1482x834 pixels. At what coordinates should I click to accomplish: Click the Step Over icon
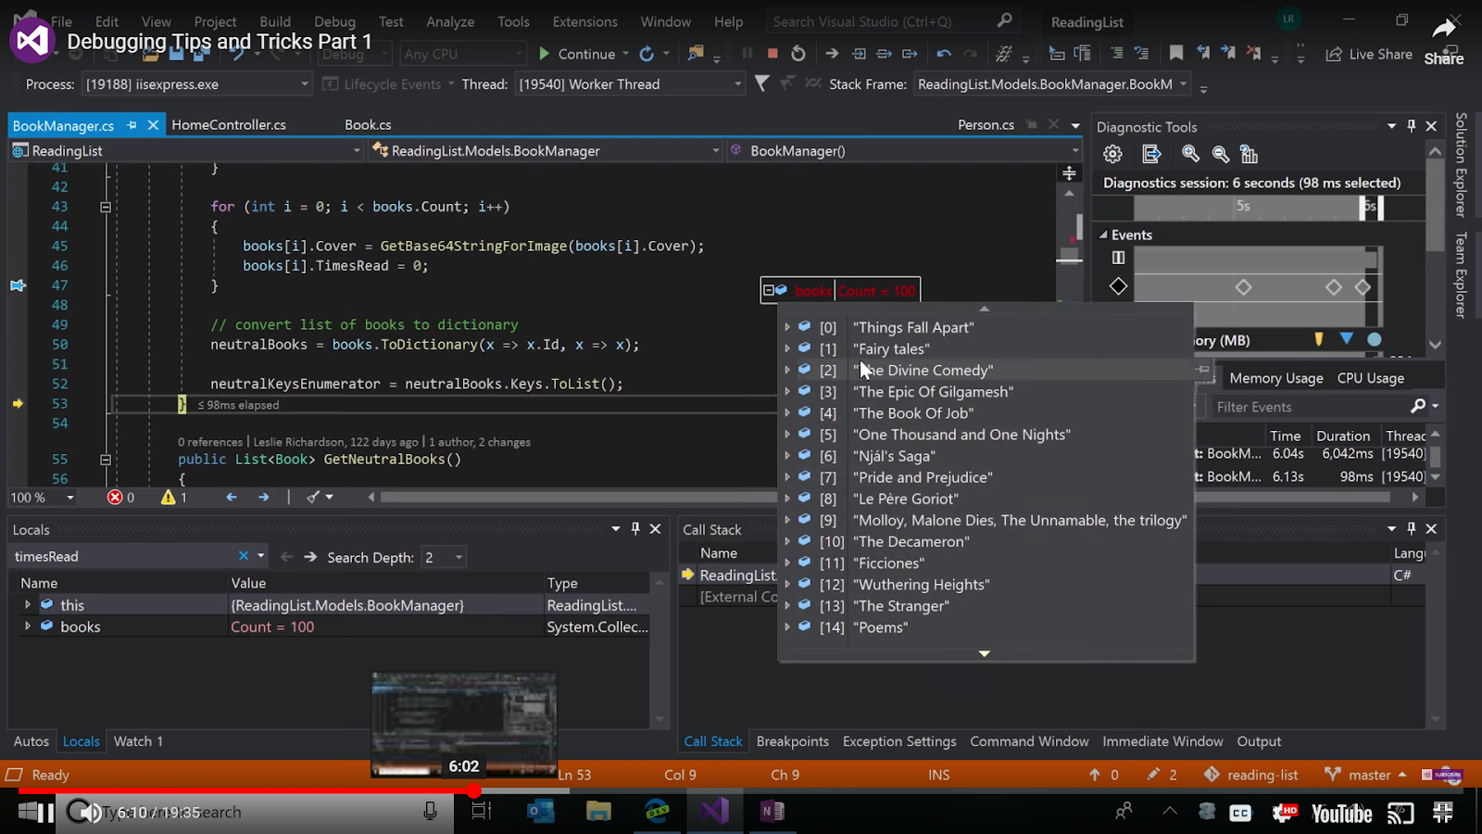(885, 54)
